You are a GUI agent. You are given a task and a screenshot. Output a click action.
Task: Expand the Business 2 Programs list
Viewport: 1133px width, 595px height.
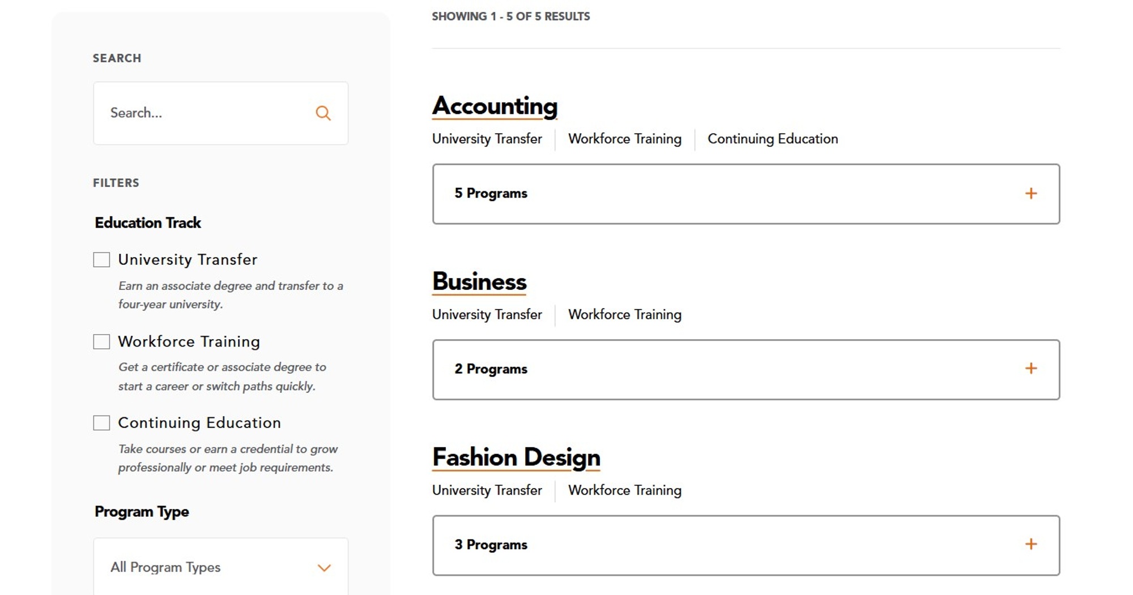[1031, 369]
